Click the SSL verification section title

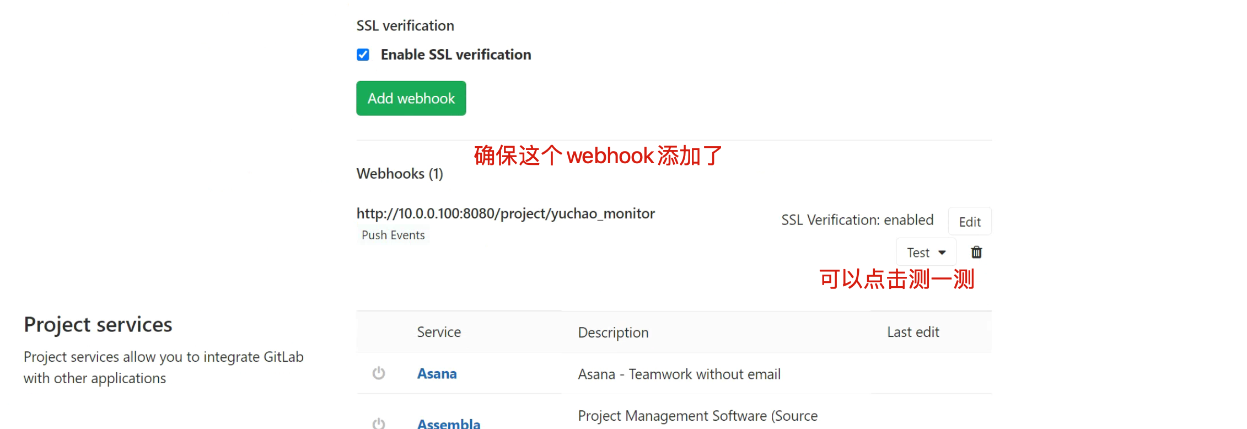tap(405, 26)
